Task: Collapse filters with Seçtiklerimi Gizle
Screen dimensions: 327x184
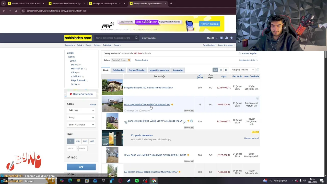Action: pos(248,60)
